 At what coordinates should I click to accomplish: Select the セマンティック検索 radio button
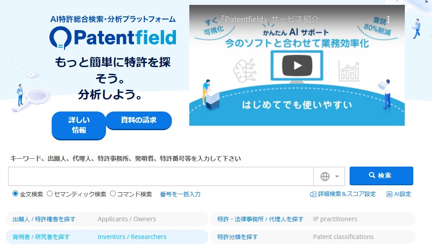click(x=49, y=194)
